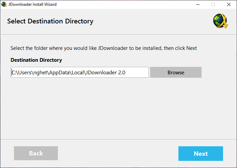Click the small JDownloader icon in title bar
Viewport: 237px width, 168px height.
pos(4,4)
